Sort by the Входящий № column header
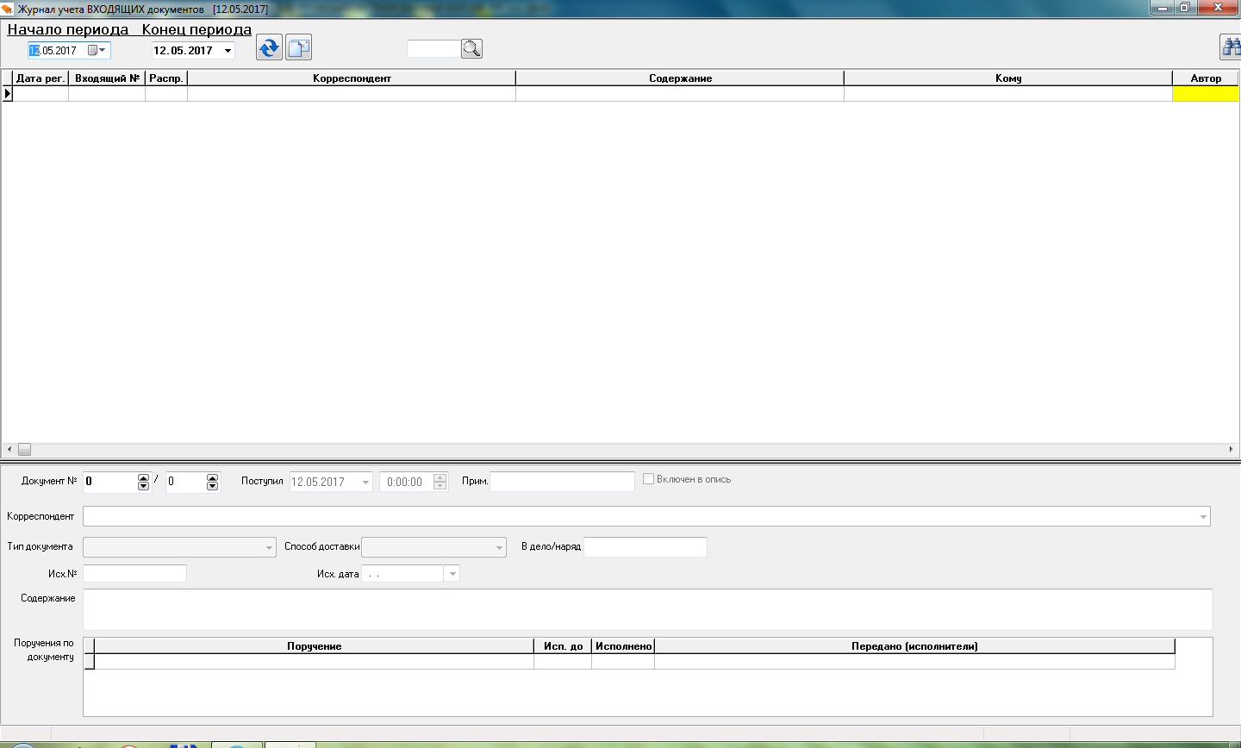This screenshot has height=748, width=1241. [x=107, y=78]
